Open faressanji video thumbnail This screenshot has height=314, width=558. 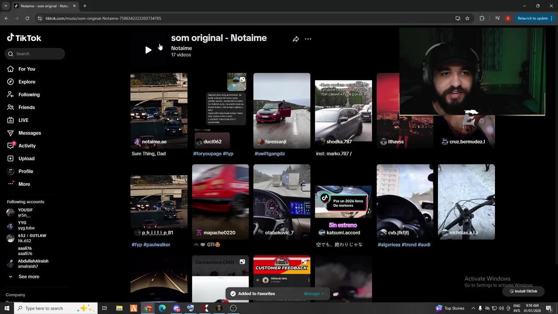282,110
